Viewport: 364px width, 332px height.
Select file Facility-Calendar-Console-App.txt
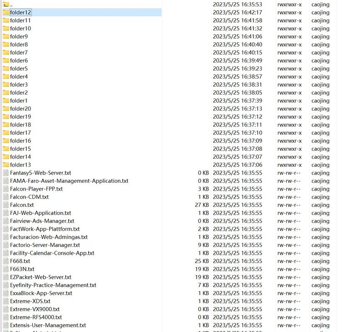pyautogui.click(x=52, y=253)
